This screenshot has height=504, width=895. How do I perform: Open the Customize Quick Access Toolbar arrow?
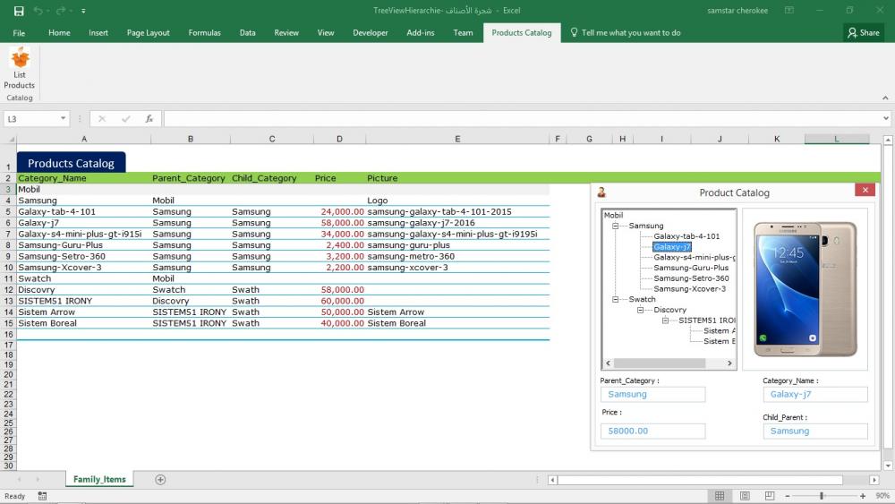click(x=83, y=11)
